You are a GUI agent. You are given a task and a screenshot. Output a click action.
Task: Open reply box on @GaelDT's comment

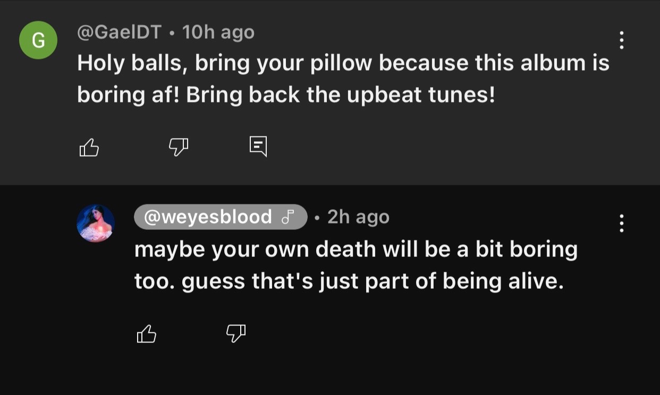[258, 147]
